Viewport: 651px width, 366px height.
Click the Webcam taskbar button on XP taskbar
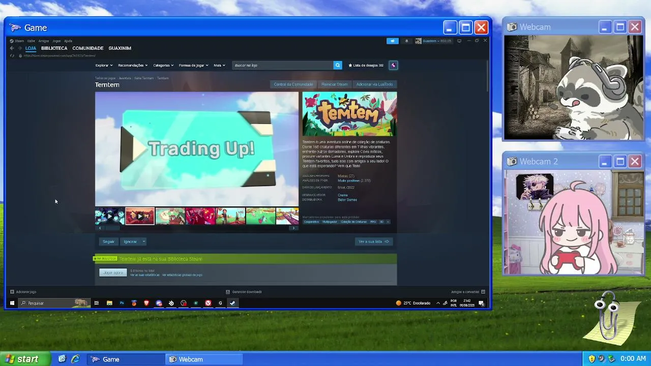pyautogui.click(x=203, y=359)
